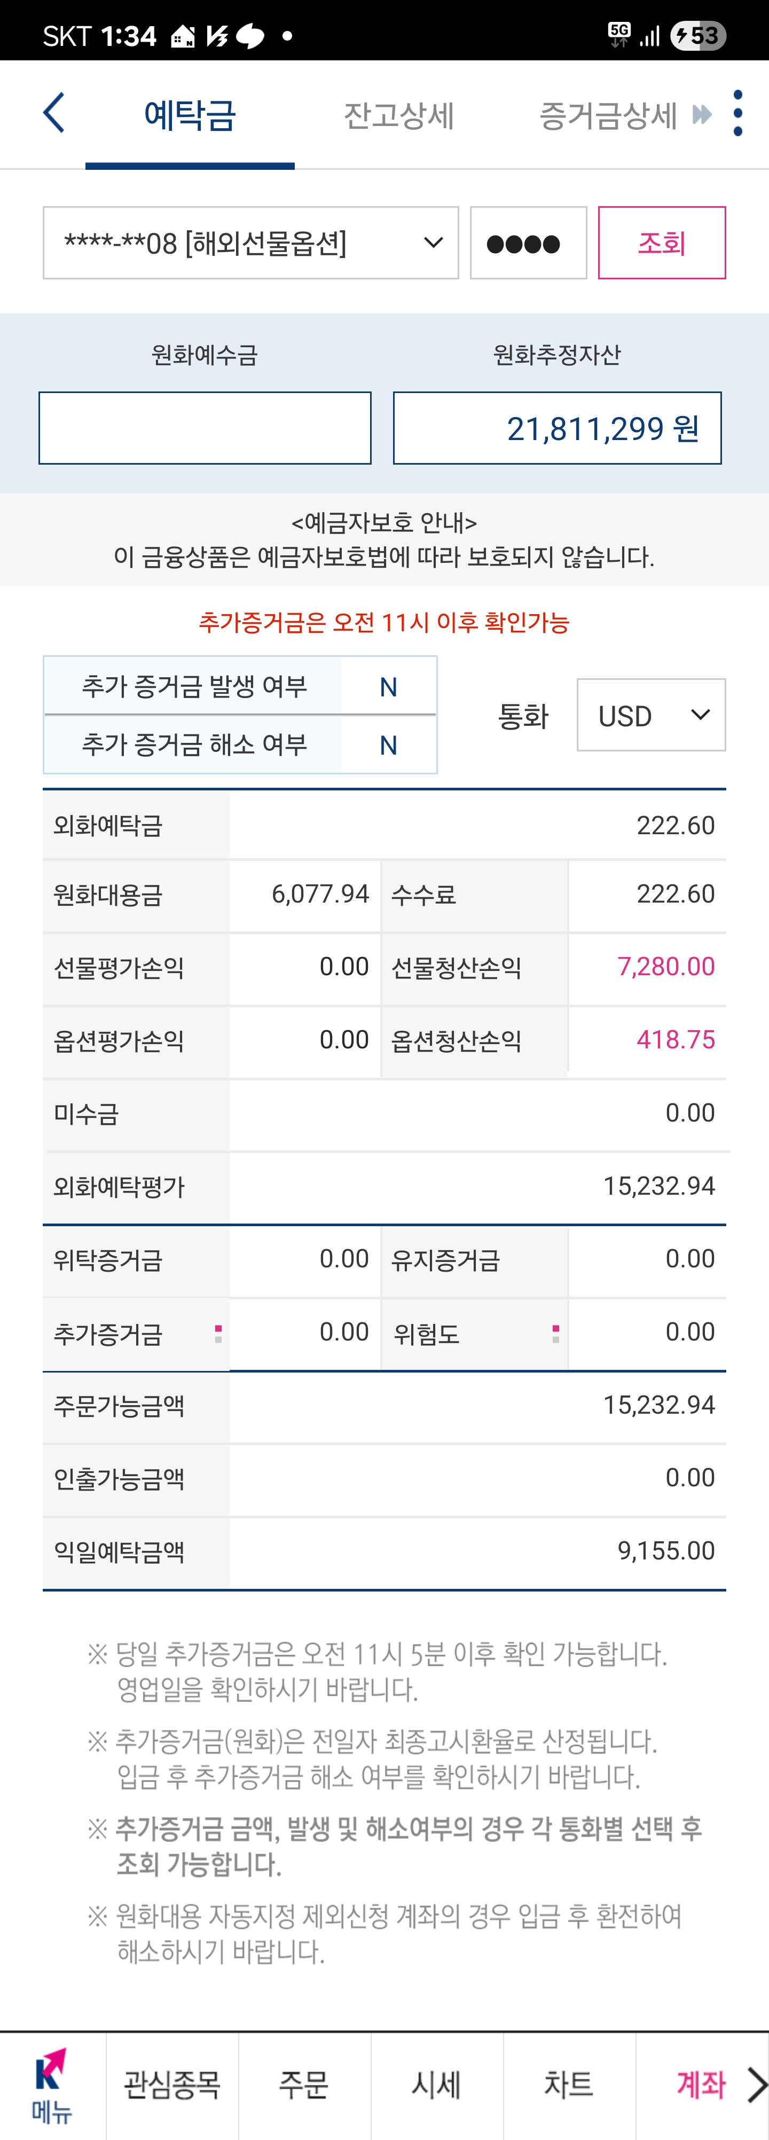Tap the back arrow icon

(54, 113)
